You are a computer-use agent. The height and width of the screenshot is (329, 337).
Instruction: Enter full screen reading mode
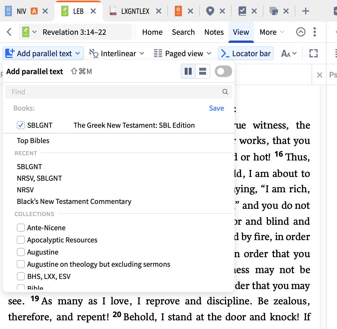(313, 53)
